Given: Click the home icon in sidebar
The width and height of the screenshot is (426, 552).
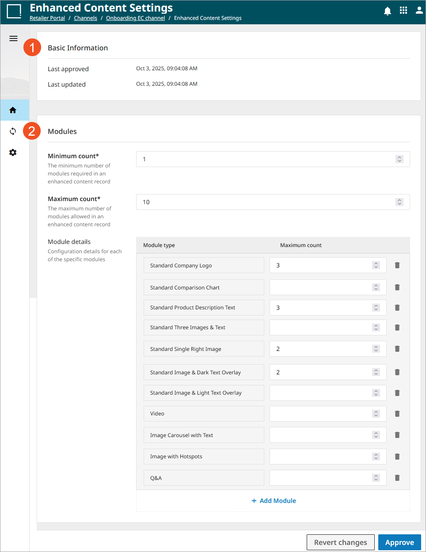Looking at the screenshot, I should 13,110.
